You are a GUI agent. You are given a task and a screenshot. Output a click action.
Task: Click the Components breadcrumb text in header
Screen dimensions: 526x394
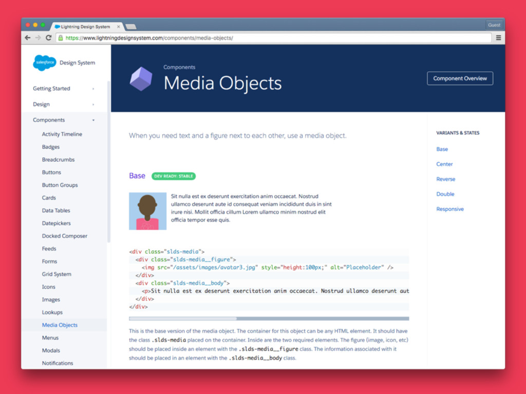(179, 67)
